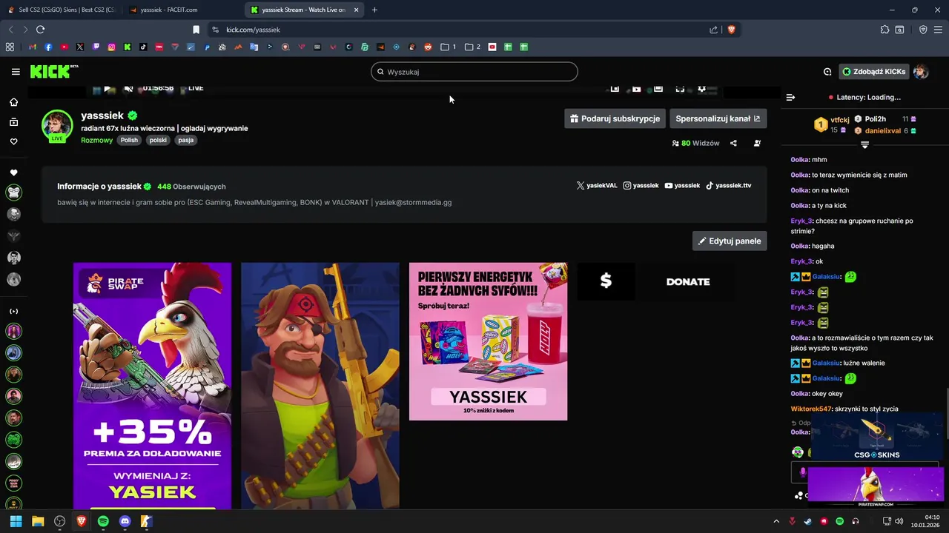Open stream player settings gear
The image size is (949, 533).
tap(701, 88)
